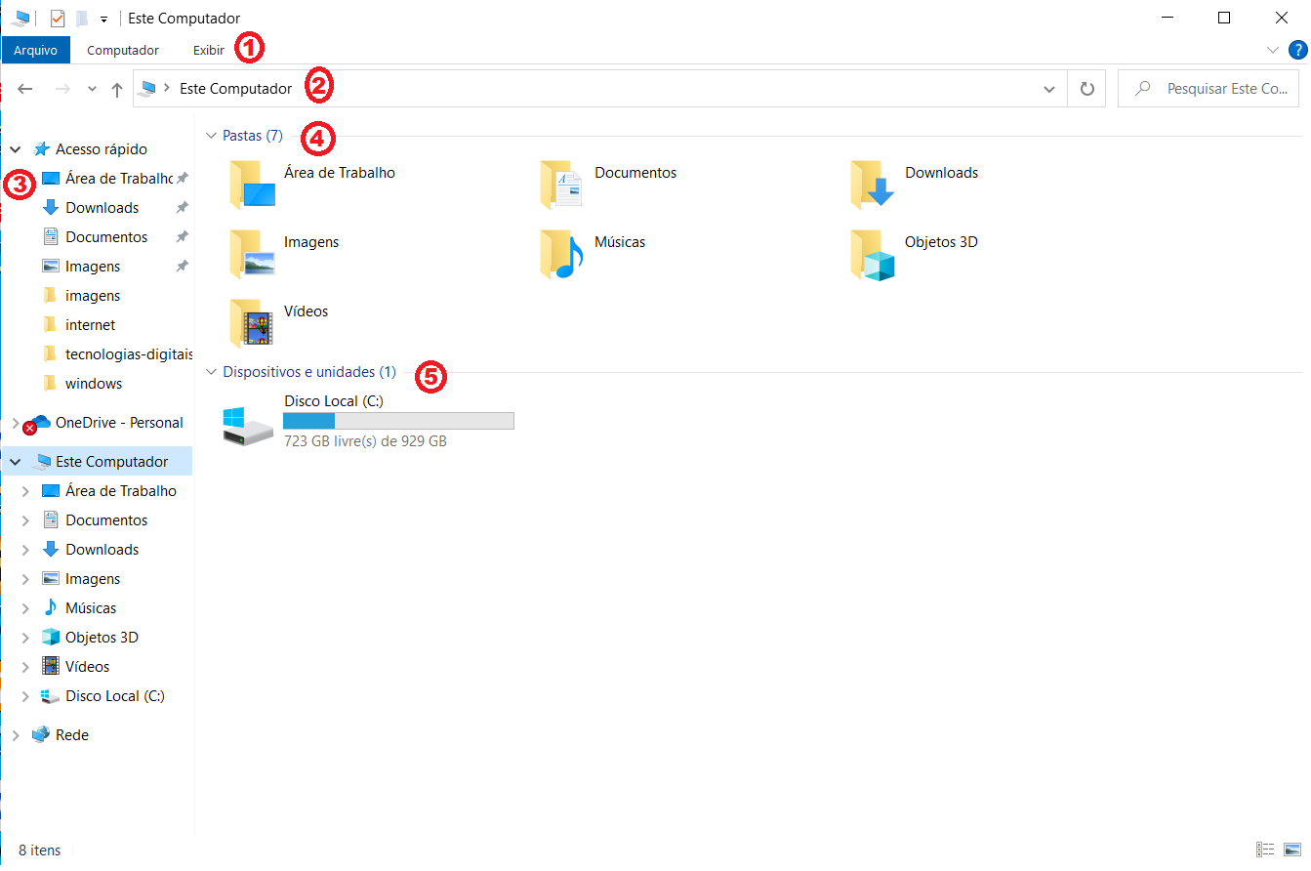1311x871 pixels.
Task: Click the 723 GB livre(s) de 929 GB text
Action: (x=365, y=441)
